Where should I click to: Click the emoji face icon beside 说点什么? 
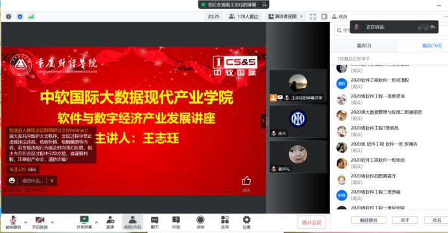click(12, 181)
